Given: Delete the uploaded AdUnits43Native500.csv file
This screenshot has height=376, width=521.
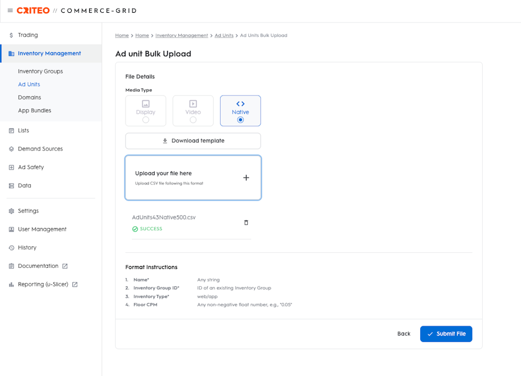Looking at the screenshot, I should 246,223.
